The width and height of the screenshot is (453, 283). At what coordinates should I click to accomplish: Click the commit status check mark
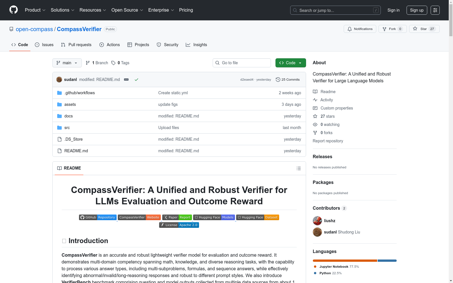pos(136,80)
